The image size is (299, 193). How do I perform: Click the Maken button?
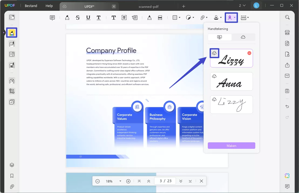tap(232, 146)
